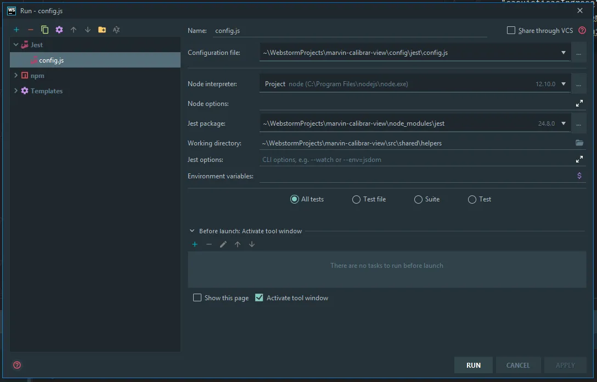This screenshot has width=597, height=382.
Task: Focus the Working directory field
Action: click(x=417, y=143)
